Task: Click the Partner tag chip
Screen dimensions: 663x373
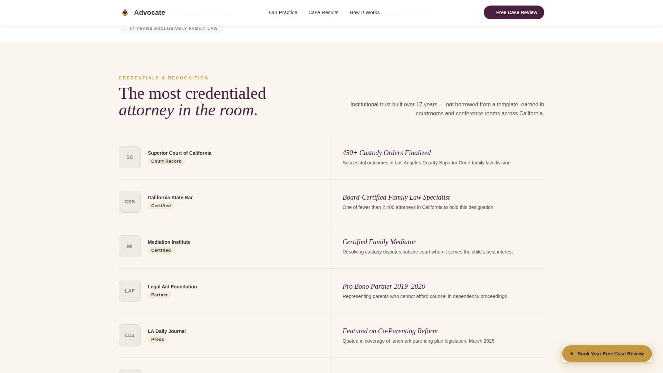Action: [x=160, y=295]
